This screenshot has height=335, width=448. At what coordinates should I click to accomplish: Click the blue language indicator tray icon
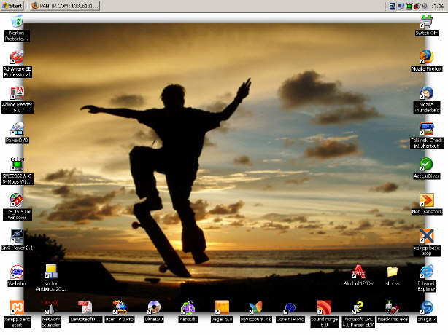click(x=393, y=6)
